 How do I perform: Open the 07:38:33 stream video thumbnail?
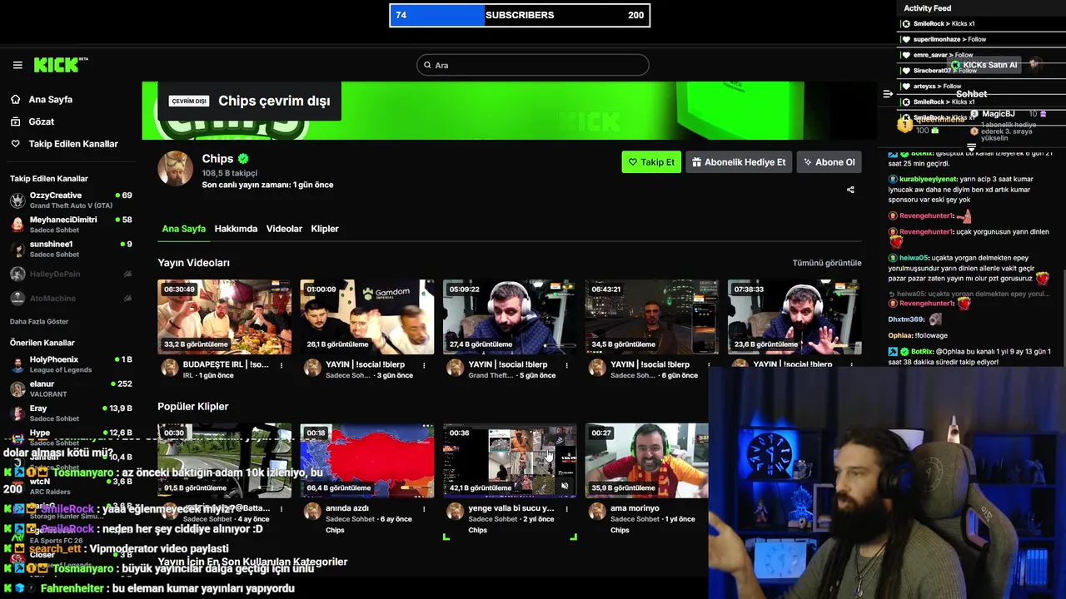click(x=795, y=317)
